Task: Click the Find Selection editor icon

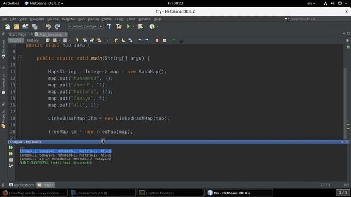Action: (77, 40)
